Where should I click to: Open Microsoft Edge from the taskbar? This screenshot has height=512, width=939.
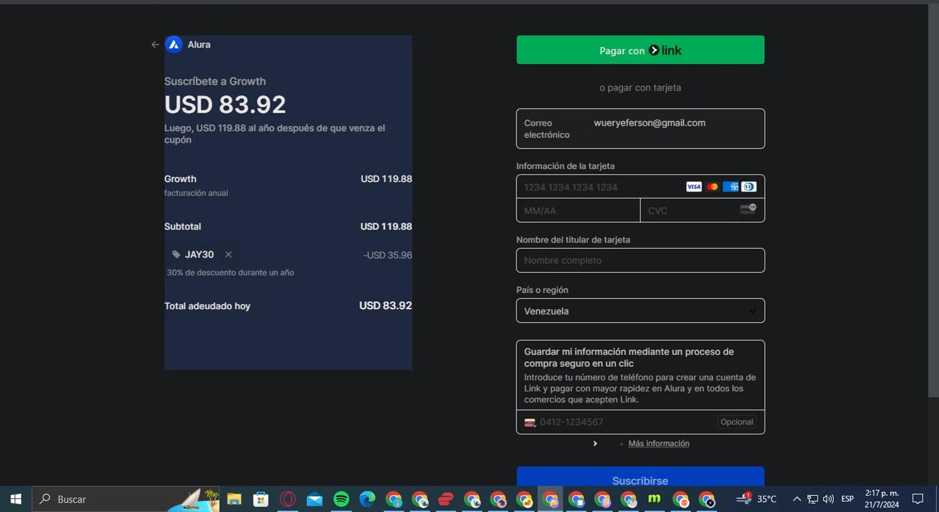click(x=367, y=499)
